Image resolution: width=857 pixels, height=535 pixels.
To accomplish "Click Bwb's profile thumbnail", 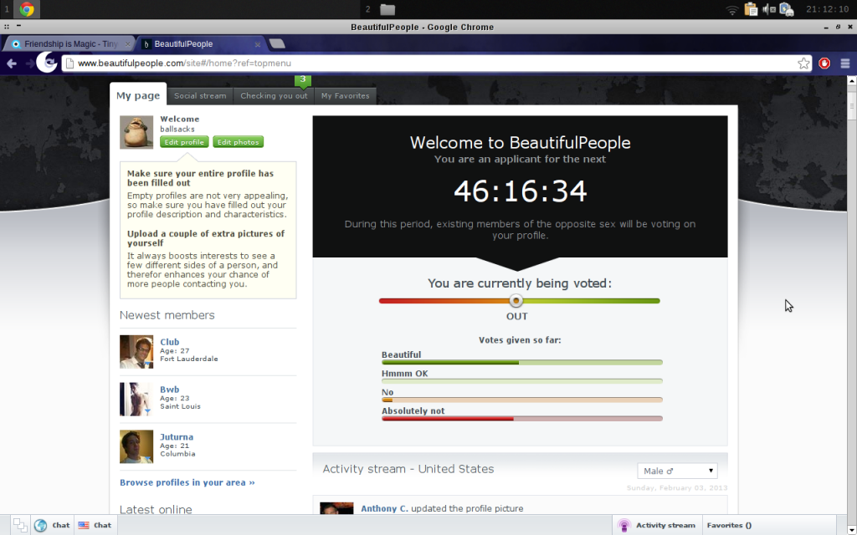I will click(x=136, y=399).
